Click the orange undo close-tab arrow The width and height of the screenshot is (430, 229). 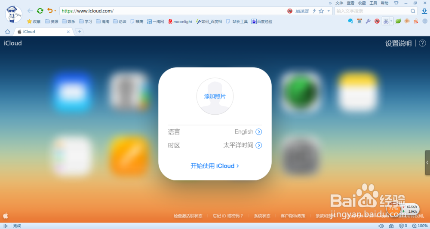[49, 10]
